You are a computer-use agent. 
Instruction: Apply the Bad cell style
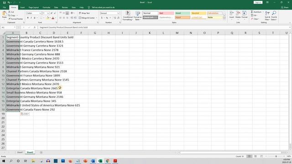pyautogui.click(x=167, y=13)
